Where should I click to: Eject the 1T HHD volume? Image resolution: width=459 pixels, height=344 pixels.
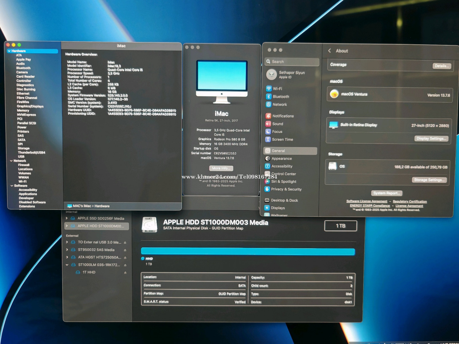(x=125, y=272)
